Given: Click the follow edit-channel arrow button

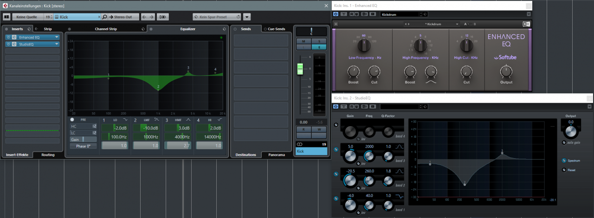Looking at the screenshot, I should point(162,17).
